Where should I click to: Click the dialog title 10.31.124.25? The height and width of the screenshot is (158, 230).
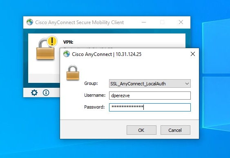tap(129, 54)
